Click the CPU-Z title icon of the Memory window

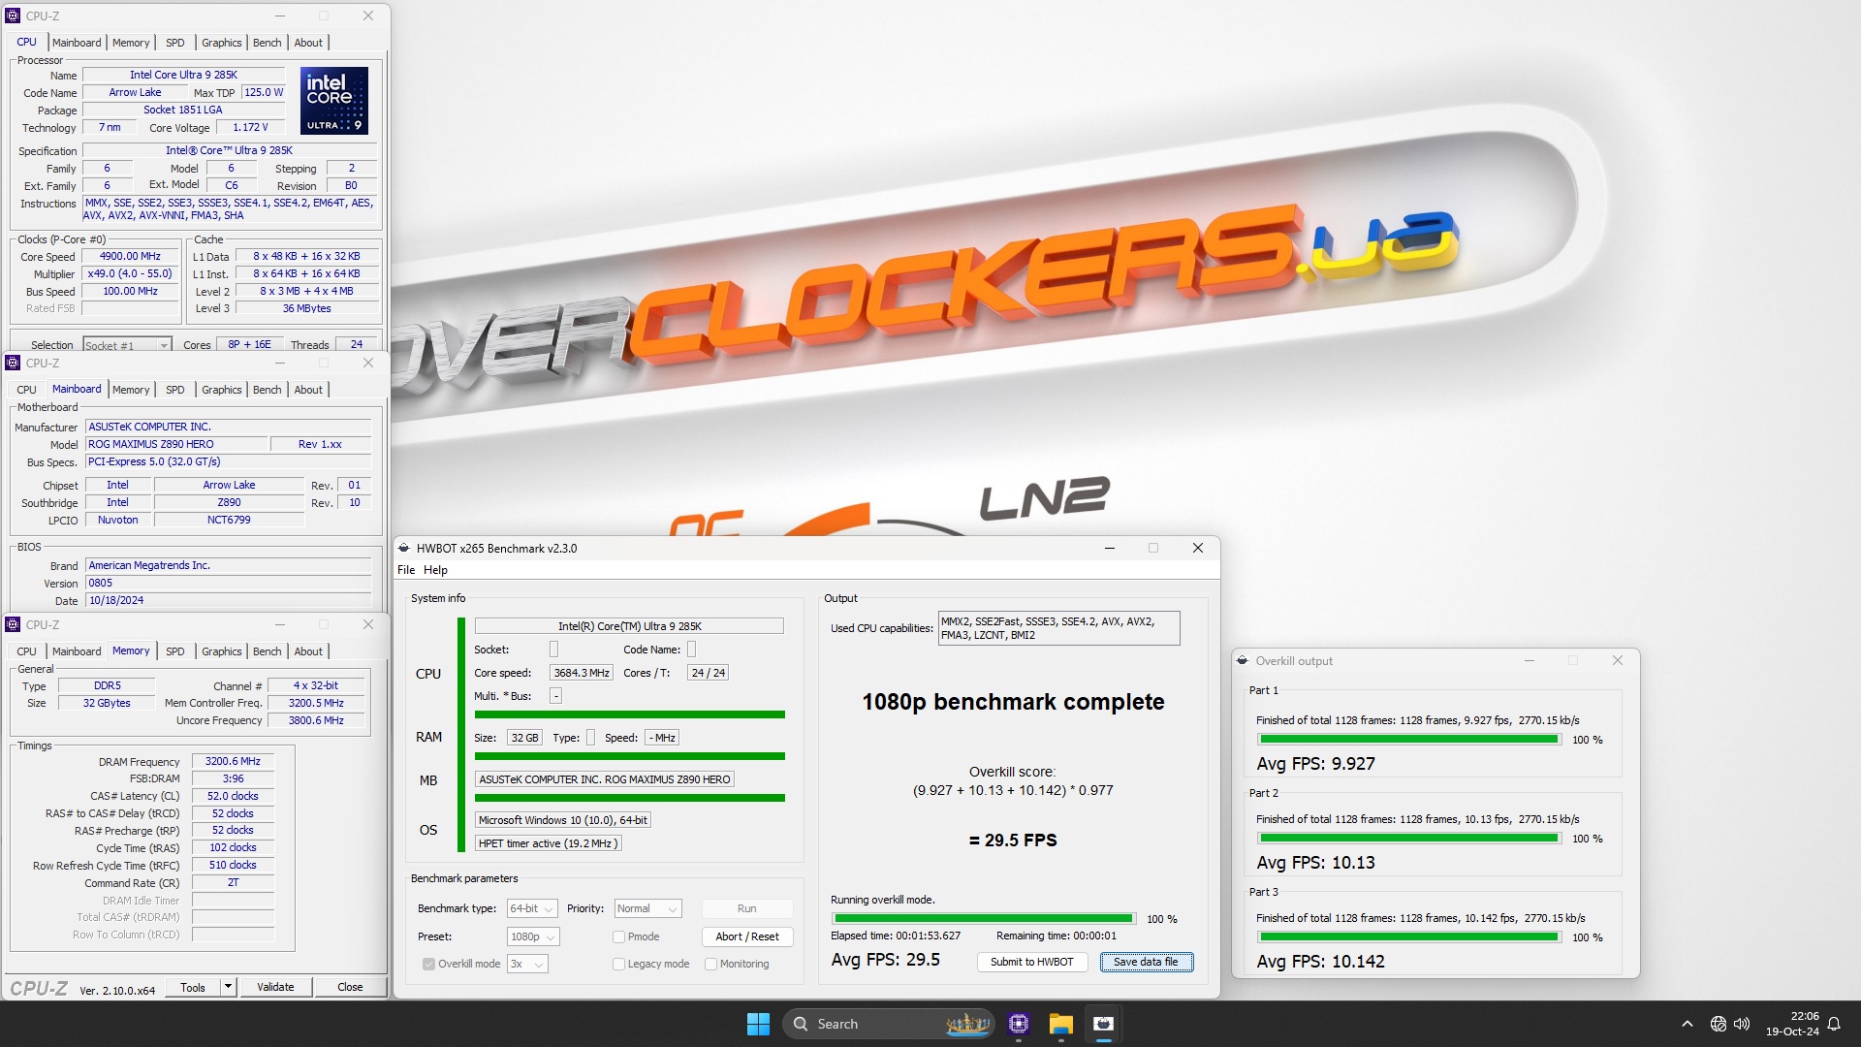tap(13, 624)
